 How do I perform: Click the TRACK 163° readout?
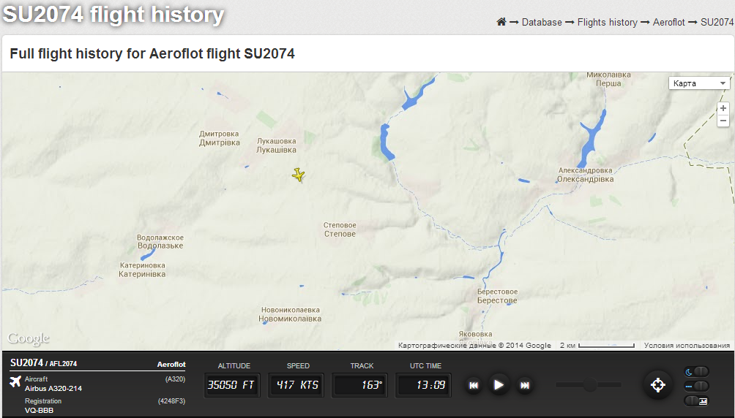(x=360, y=385)
